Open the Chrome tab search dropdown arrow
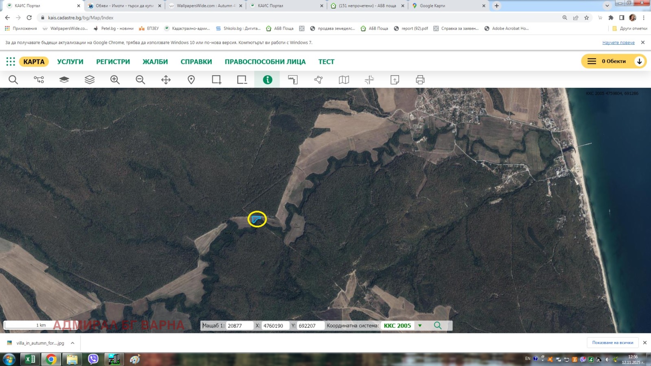This screenshot has height=366, width=651. (x=607, y=6)
